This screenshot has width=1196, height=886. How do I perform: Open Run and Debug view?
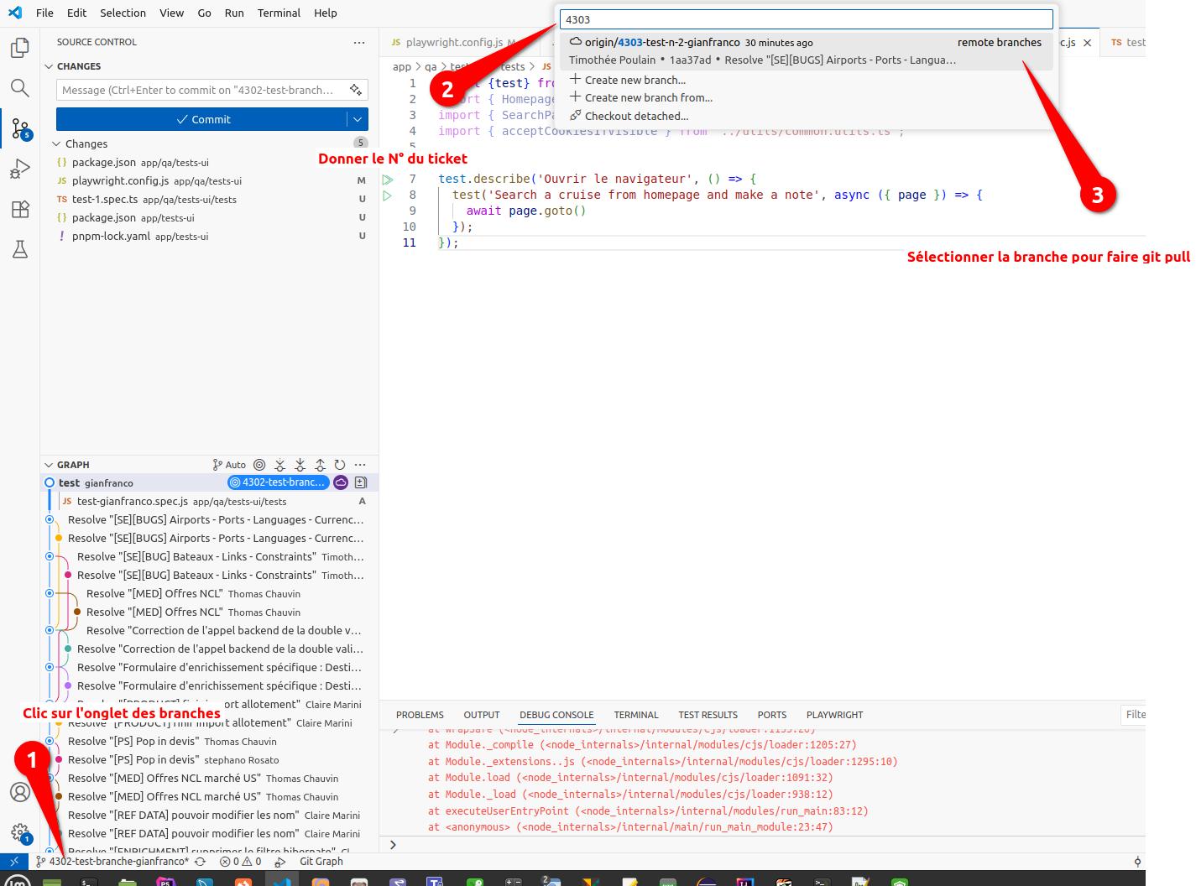20,169
